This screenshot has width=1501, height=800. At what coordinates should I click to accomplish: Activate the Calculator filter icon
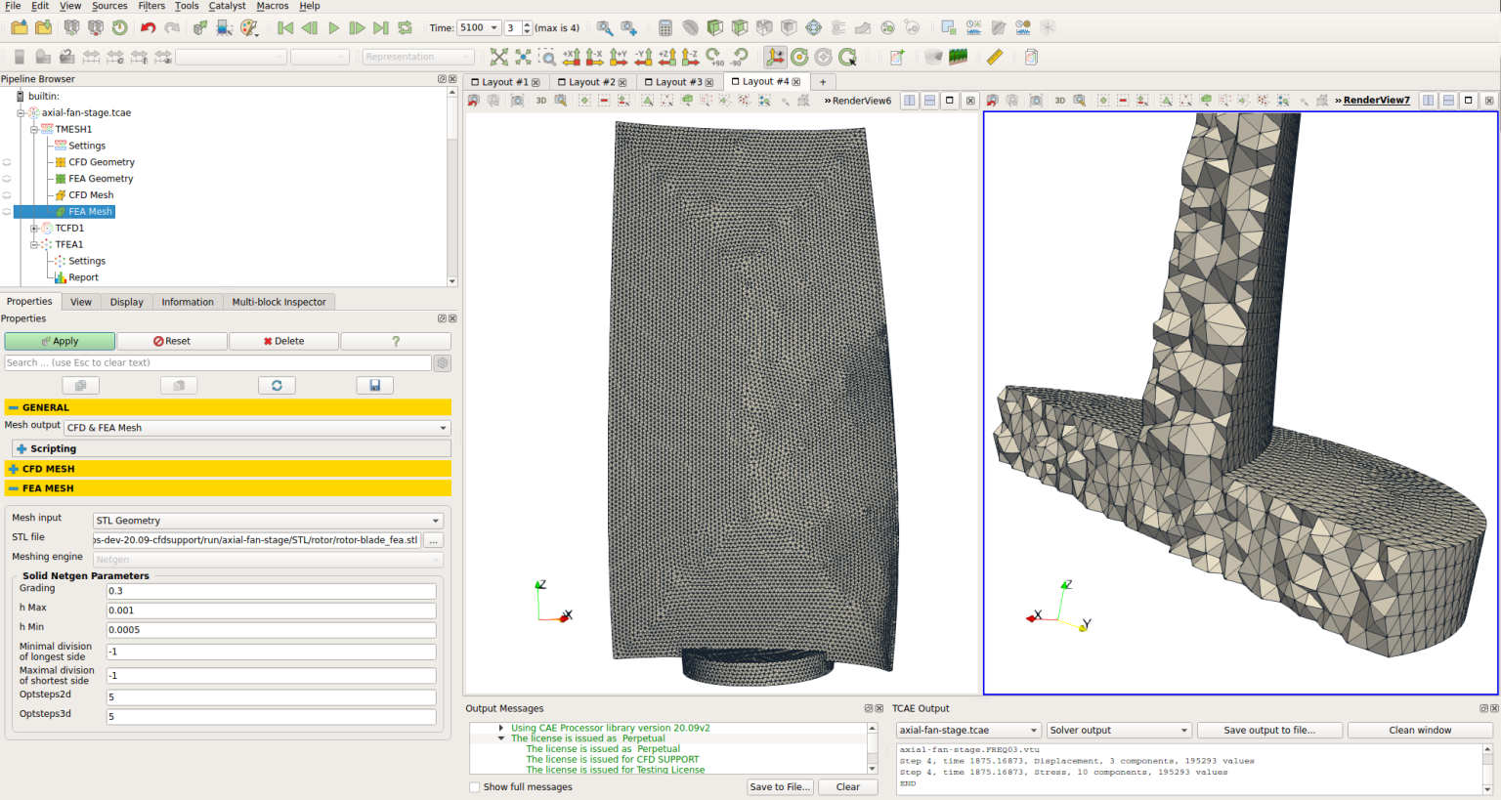point(665,27)
